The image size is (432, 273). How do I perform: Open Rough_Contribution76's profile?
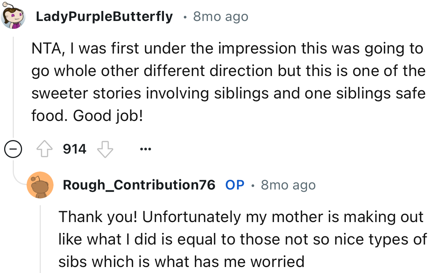click(139, 184)
